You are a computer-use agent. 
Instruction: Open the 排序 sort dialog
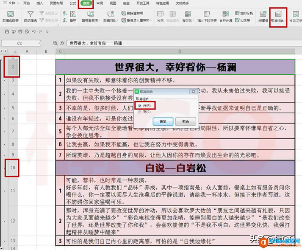pyautogui.click(x=73, y=17)
